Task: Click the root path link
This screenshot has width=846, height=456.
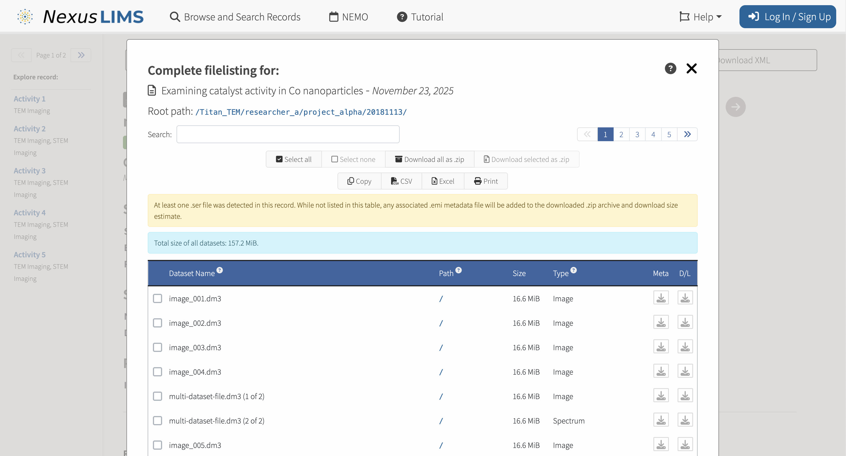Action: coord(301,112)
